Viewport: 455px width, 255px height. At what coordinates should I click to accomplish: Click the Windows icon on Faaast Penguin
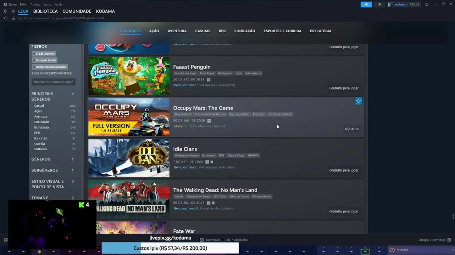point(209,80)
